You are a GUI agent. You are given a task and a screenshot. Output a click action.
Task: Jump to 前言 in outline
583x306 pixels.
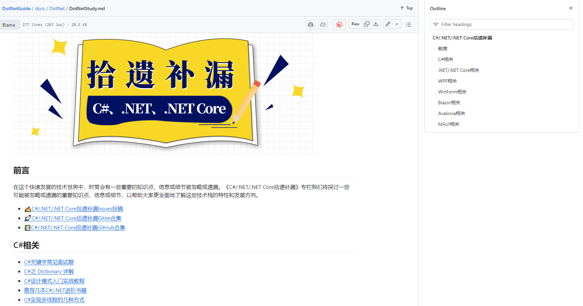[x=443, y=49]
